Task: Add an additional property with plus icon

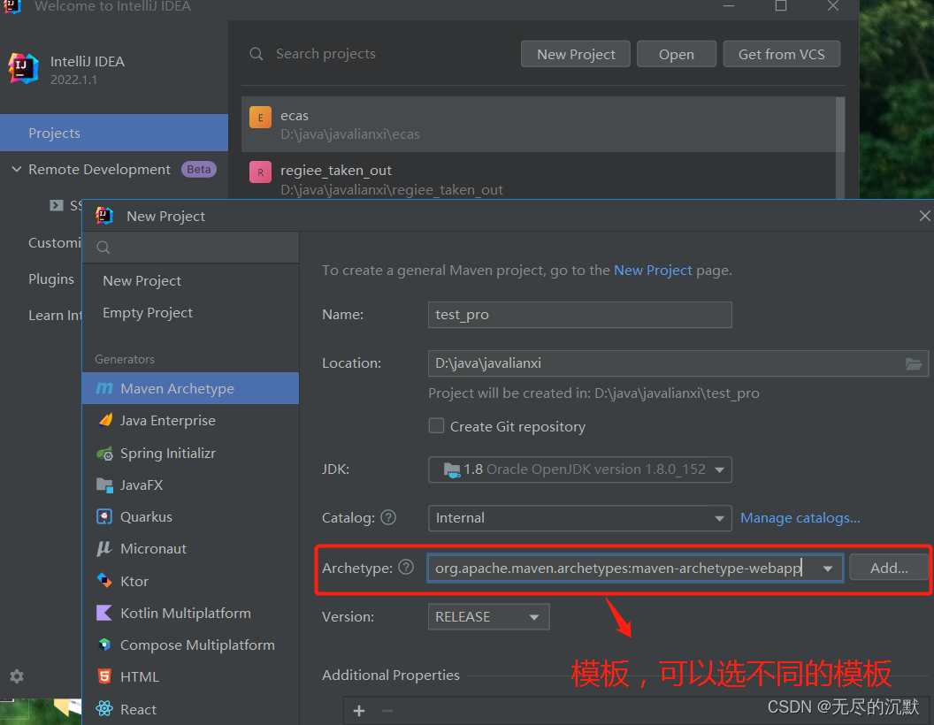Action: click(x=359, y=711)
